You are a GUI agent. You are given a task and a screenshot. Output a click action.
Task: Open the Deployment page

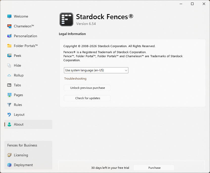(x=28, y=165)
